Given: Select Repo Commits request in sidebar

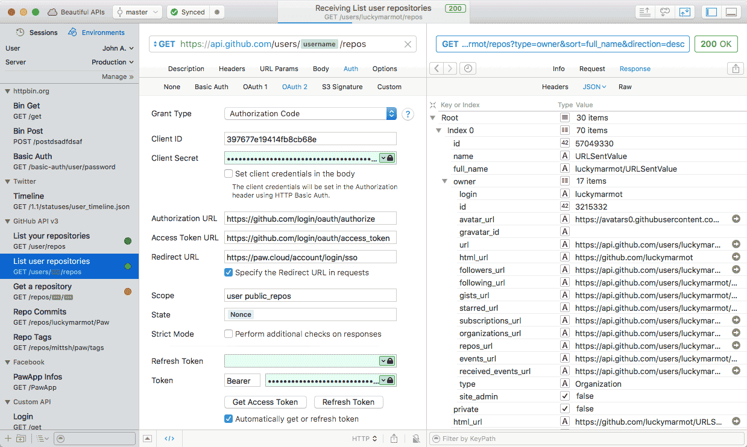Looking at the screenshot, I should tap(40, 312).
